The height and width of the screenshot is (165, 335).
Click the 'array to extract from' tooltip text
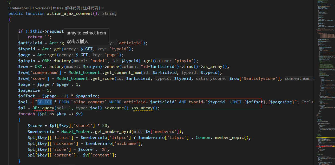tap(86, 33)
